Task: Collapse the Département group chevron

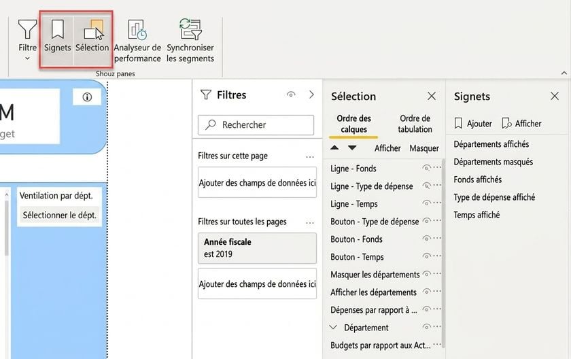Action: [333, 327]
